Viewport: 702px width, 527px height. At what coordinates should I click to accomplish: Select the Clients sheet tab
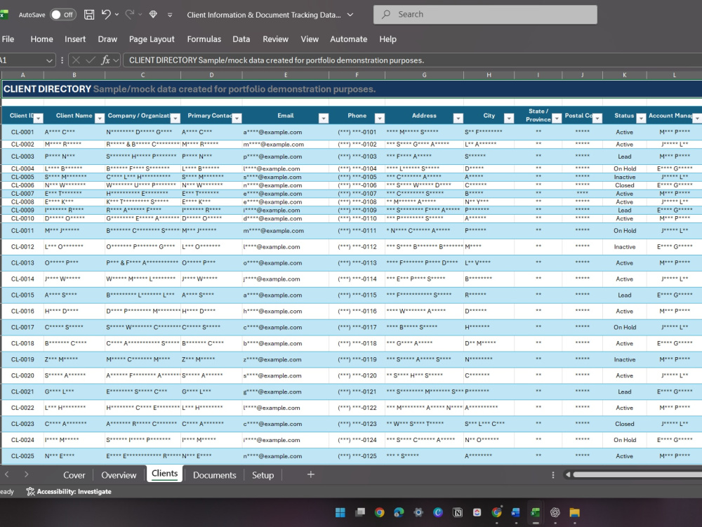click(165, 473)
